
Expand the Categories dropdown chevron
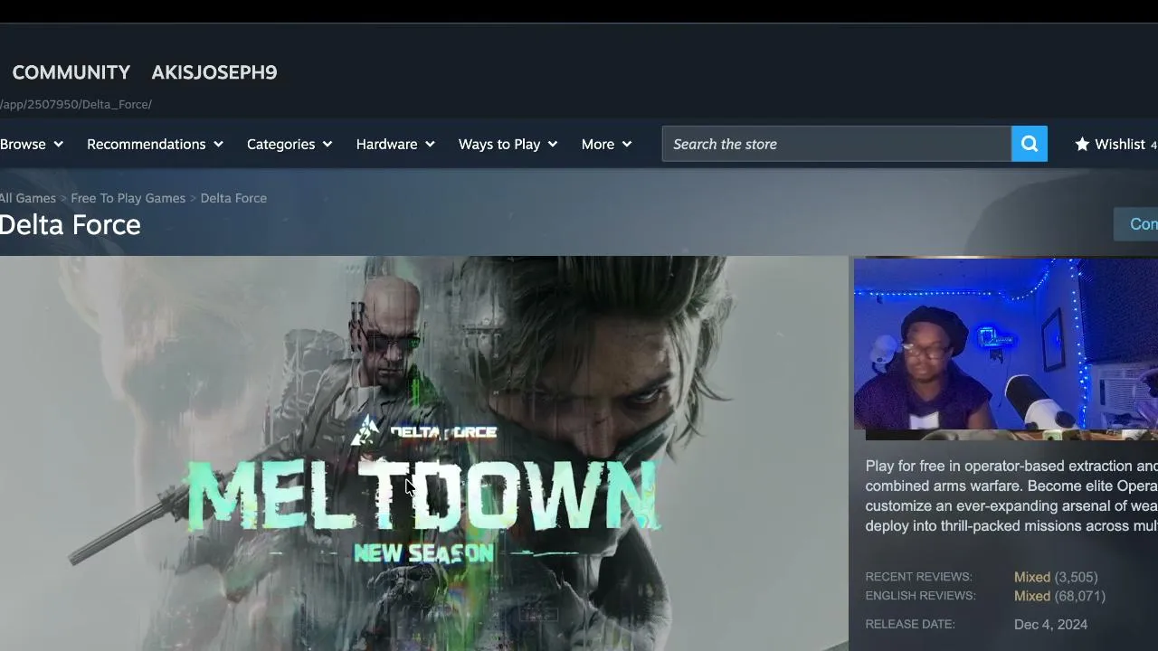click(327, 144)
